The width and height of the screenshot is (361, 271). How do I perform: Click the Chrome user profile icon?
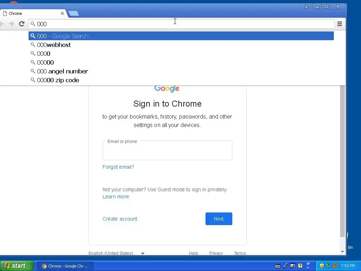click(x=306, y=6)
